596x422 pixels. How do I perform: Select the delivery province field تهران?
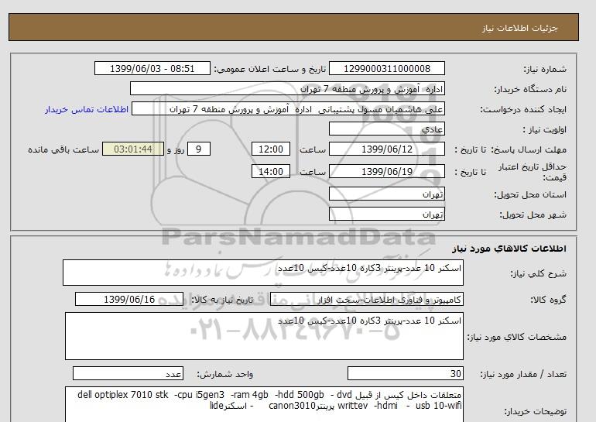tap(386, 194)
